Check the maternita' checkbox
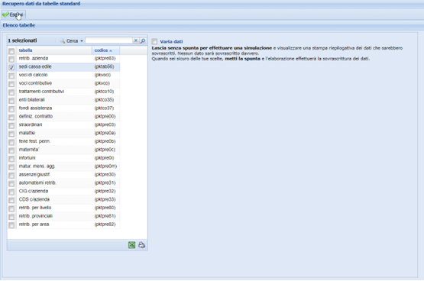Screen dimensions: 424x281 (11, 150)
